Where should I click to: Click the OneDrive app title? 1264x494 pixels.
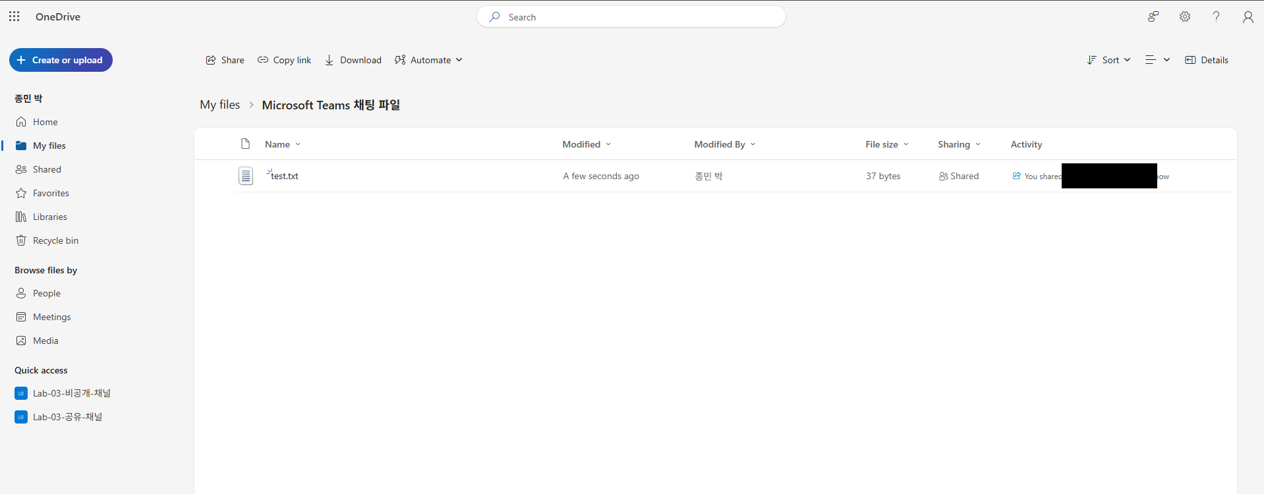pos(58,16)
